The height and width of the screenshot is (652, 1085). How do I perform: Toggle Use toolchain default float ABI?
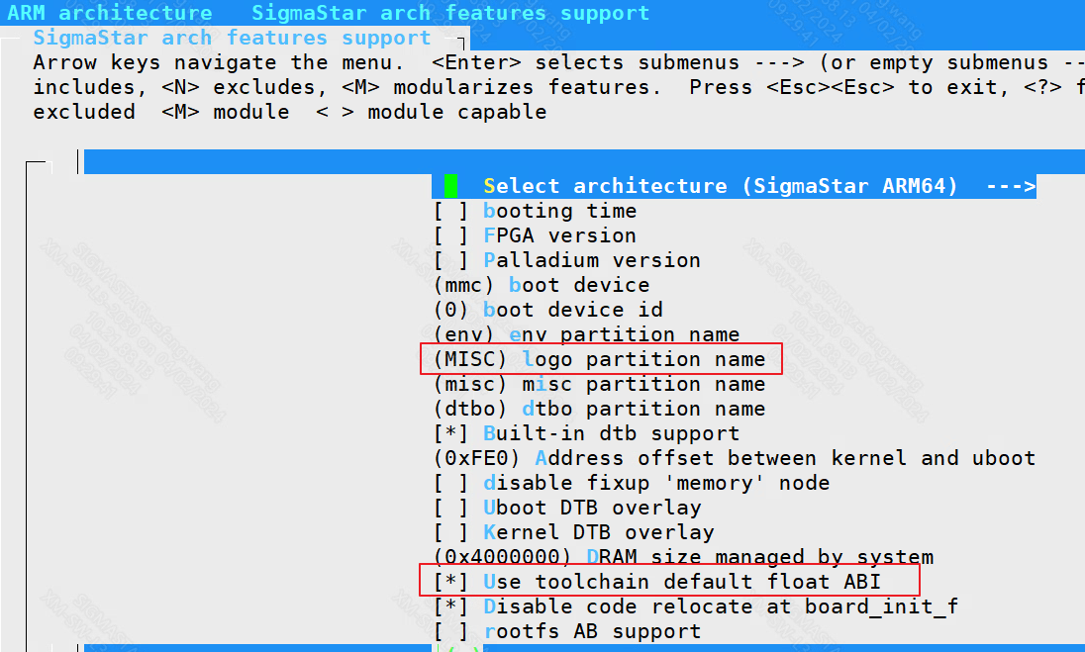pyautogui.click(x=450, y=582)
